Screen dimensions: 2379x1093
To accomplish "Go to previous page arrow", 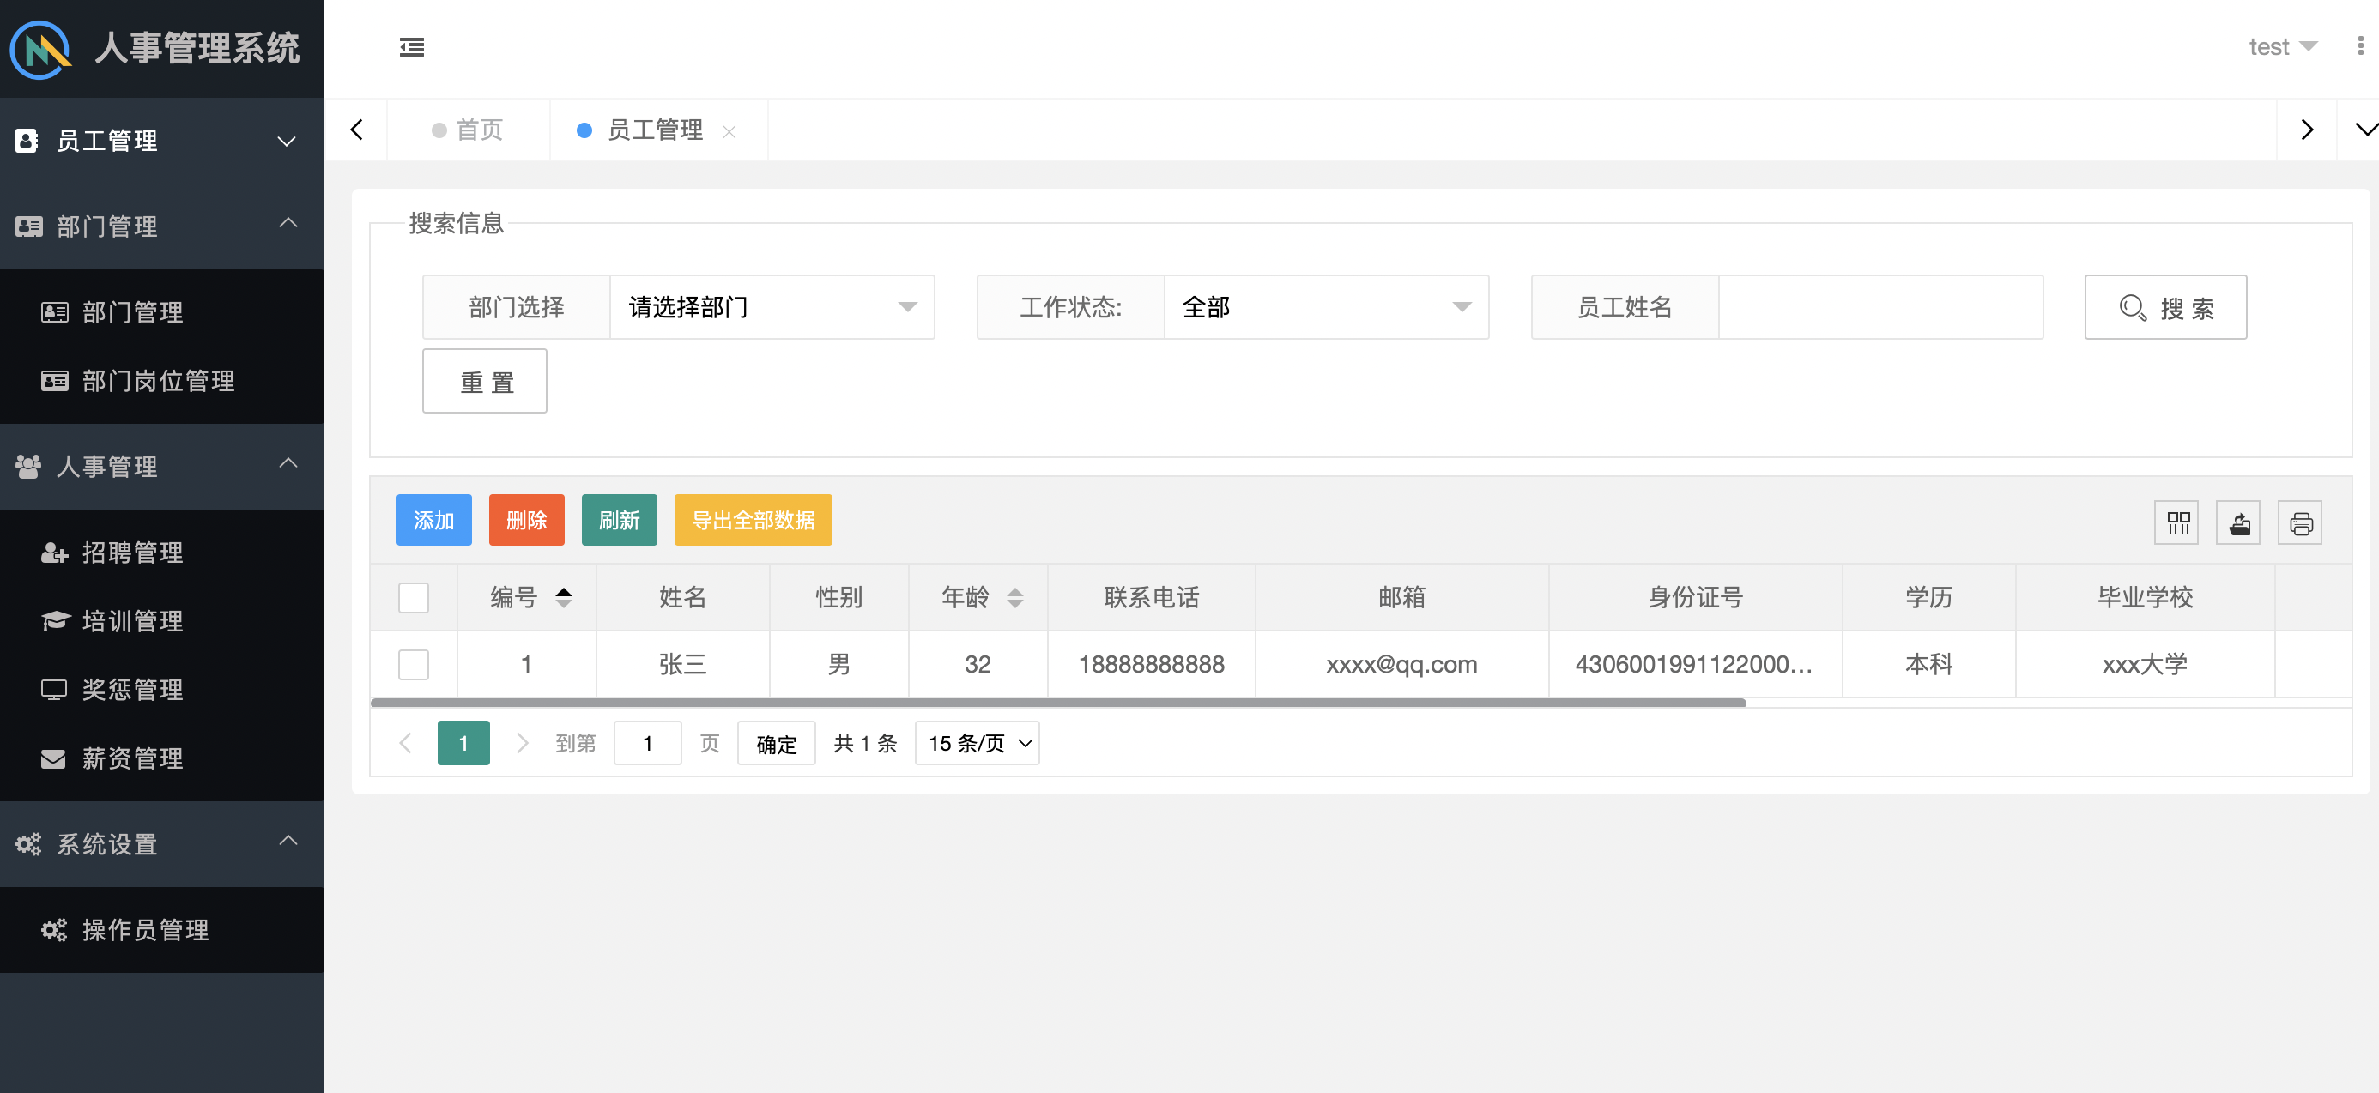I will (x=405, y=743).
